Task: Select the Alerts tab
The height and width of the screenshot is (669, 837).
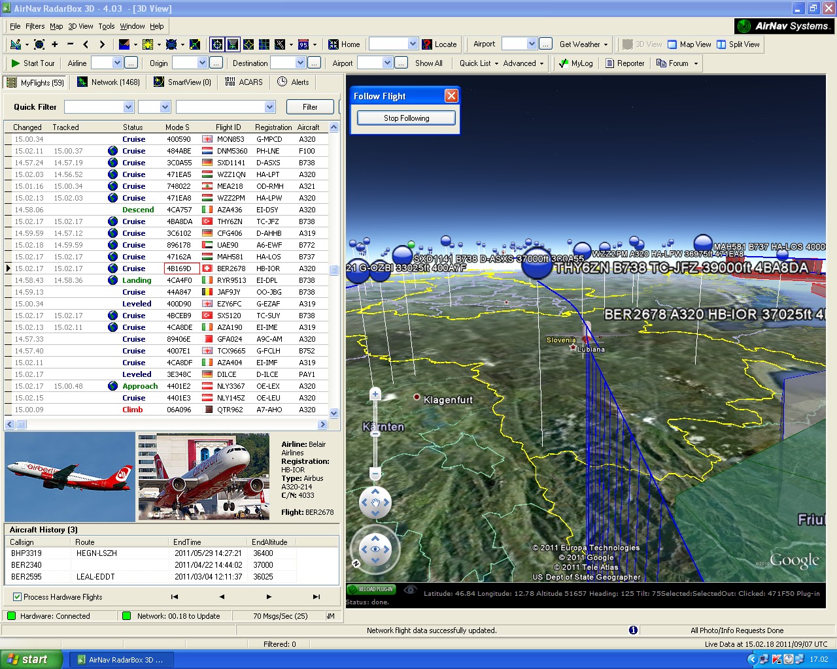Action: pos(293,82)
